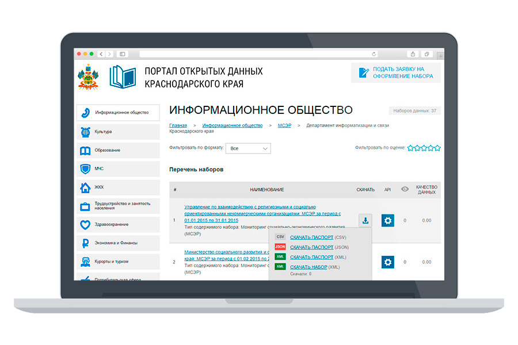The width and height of the screenshot is (518, 345).
Task: Open Курорты и туризм sidebar category
Action: tap(118, 262)
